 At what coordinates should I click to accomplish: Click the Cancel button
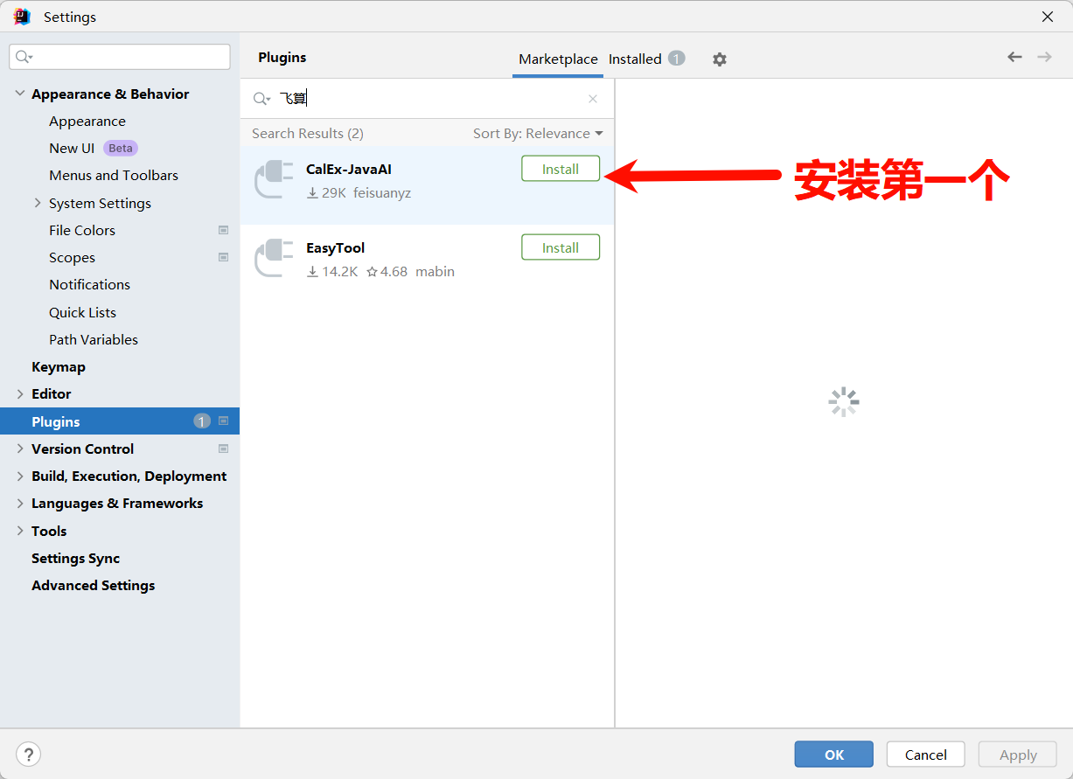tap(925, 755)
